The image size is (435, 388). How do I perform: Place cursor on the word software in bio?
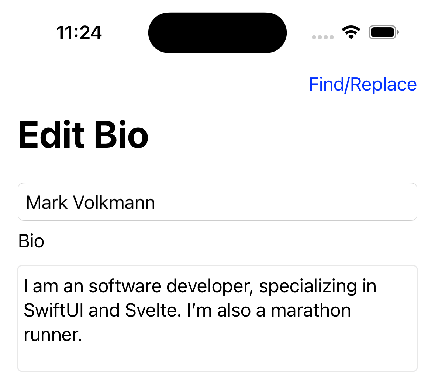pyautogui.click(x=125, y=286)
